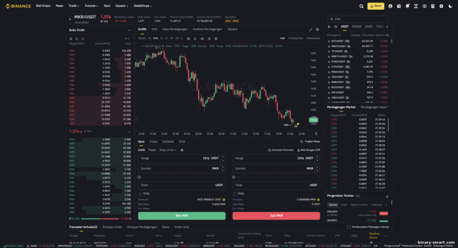Viewport: 458px width, 248px height.
Task: Open multi-chart layout grid icon
Action: [318, 30]
